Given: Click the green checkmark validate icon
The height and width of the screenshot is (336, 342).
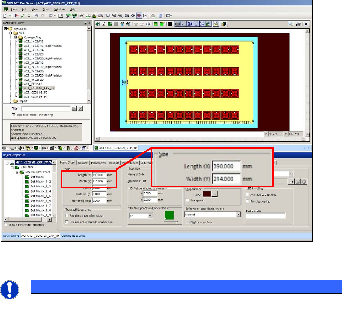Looking at the screenshot, I should click(x=23, y=16).
